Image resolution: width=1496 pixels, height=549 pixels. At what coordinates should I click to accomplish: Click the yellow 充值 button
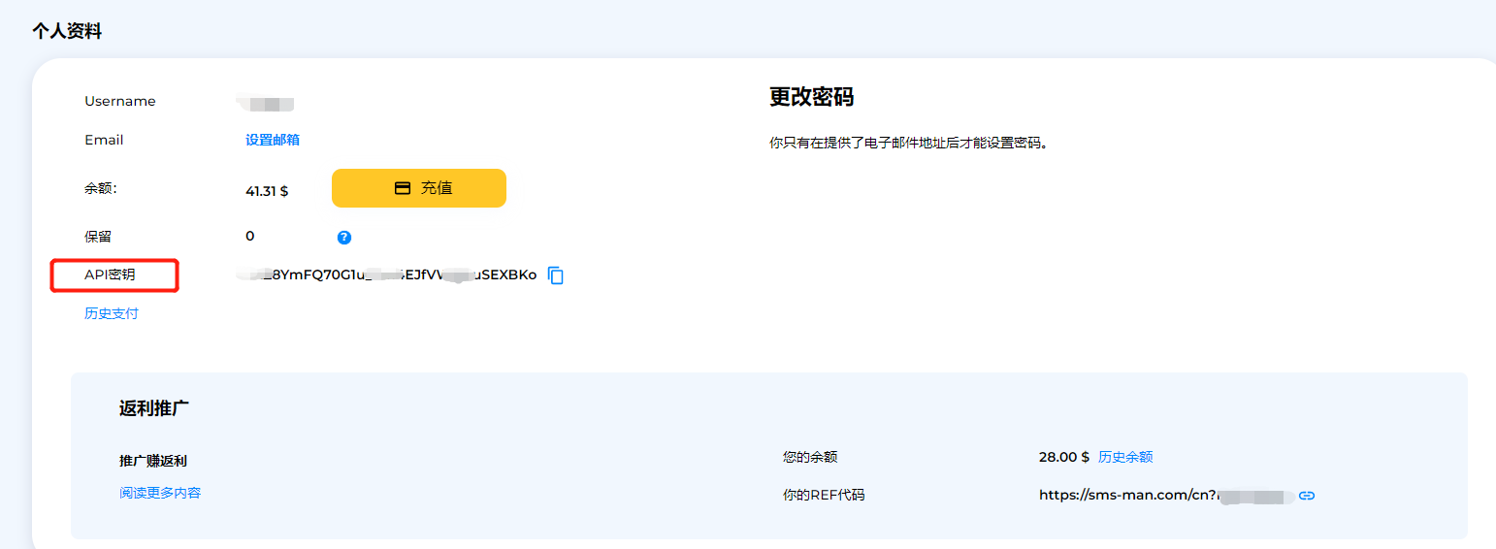pyautogui.click(x=419, y=188)
